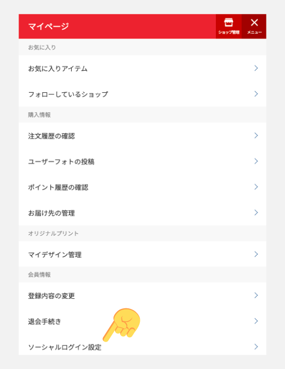Close the menu with the X icon

click(x=254, y=26)
